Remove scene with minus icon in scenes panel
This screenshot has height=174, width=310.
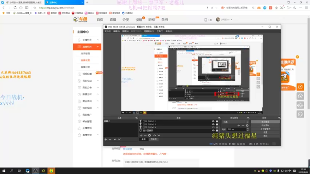click(110, 140)
